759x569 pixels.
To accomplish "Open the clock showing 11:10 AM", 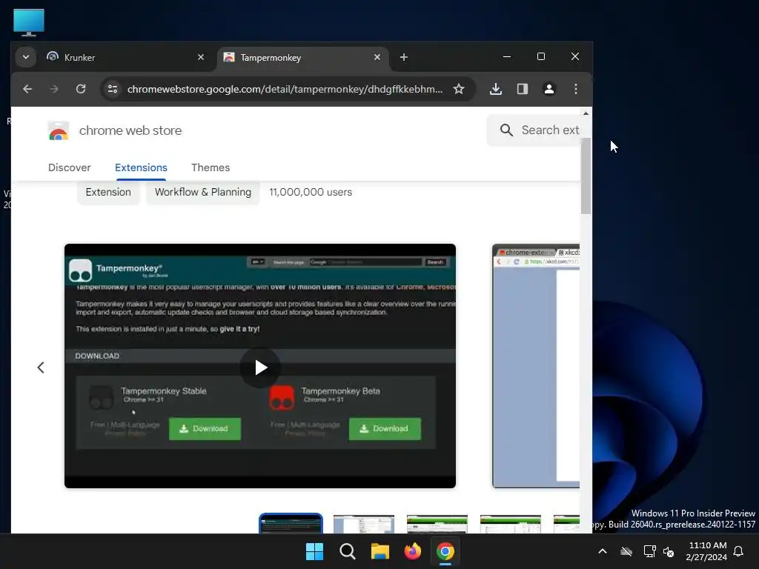I will click(x=706, y=551).
